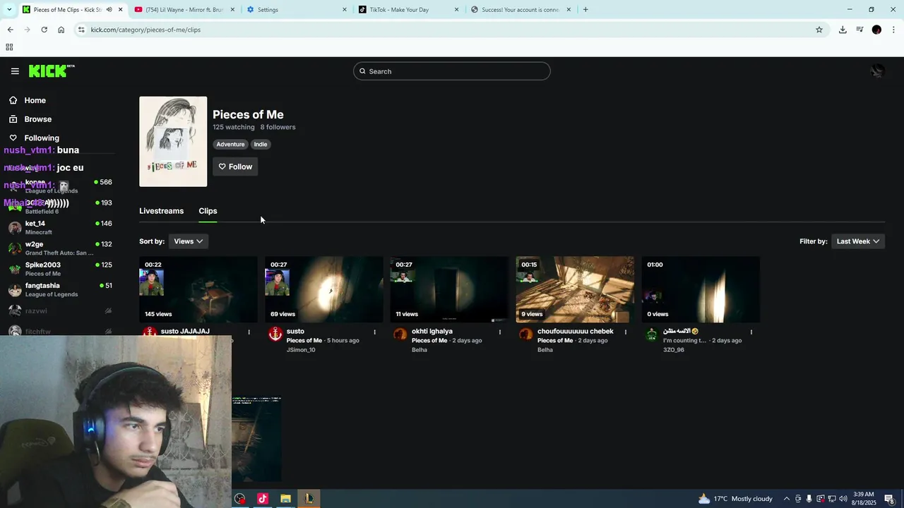Select the Clips tab
Image resolution: width=904 pixels, height=508 pixels.
208,211
